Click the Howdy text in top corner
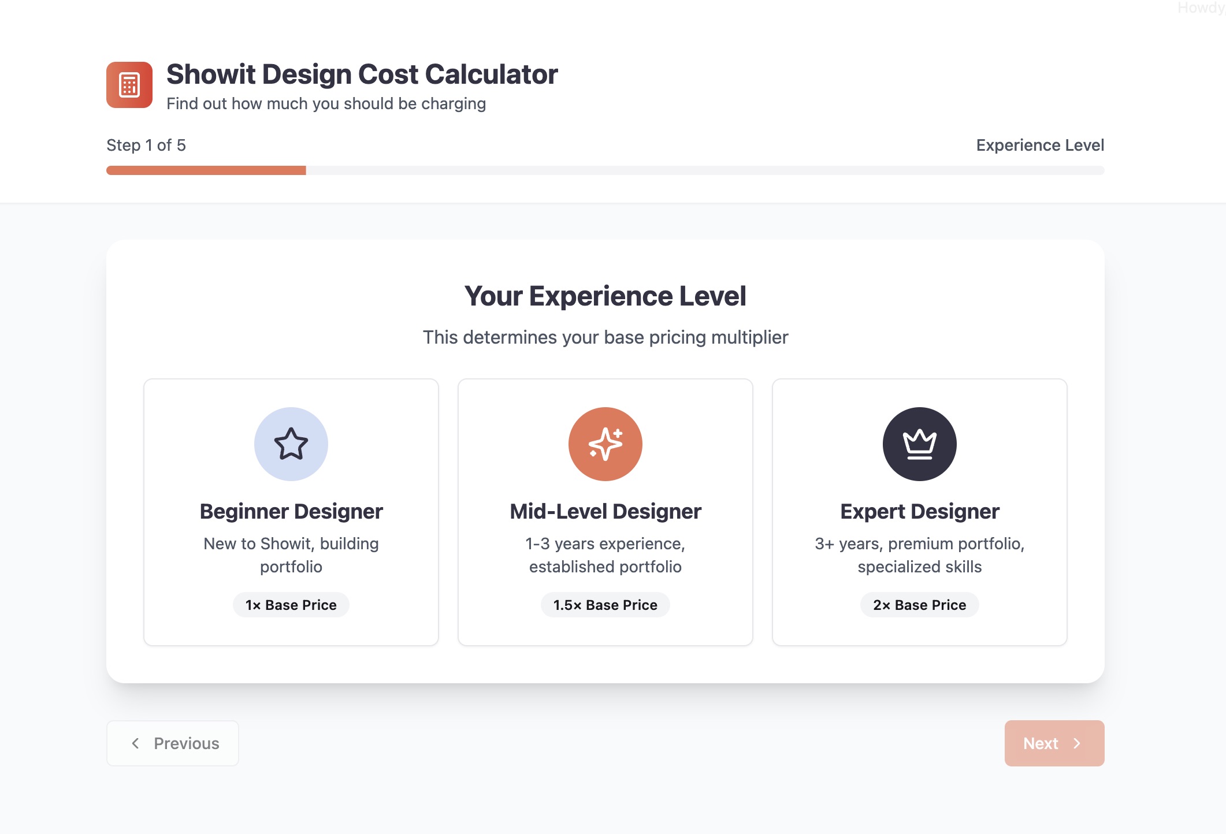The image size is (1226, 834). point(1201,8)
